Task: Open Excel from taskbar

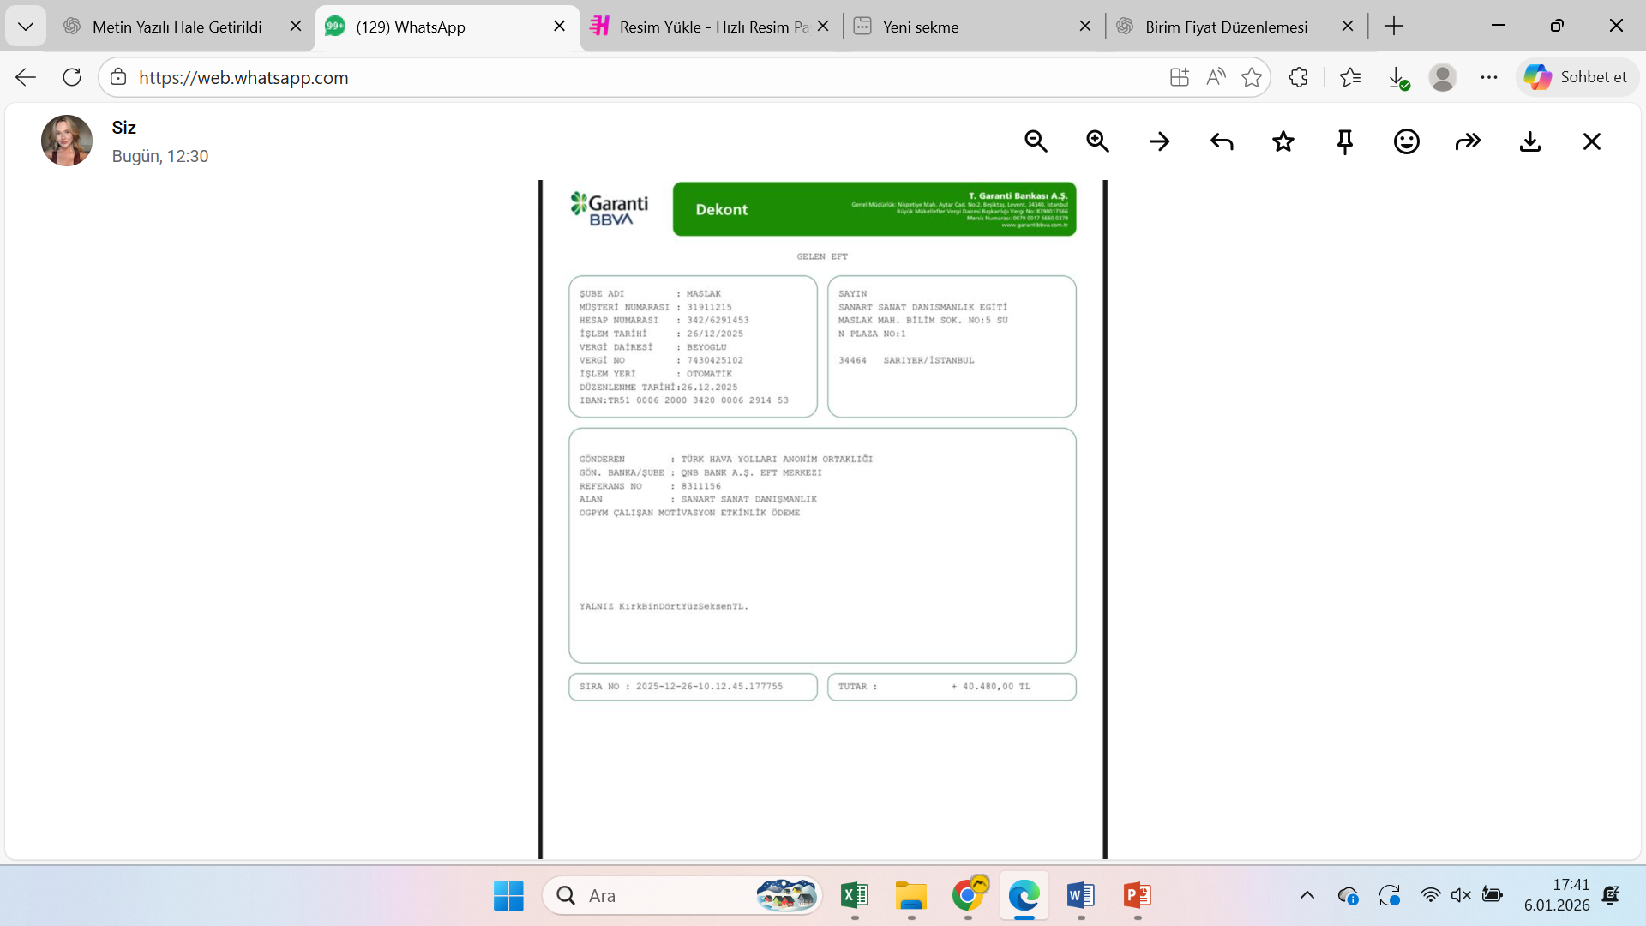Action: point(855,896)
